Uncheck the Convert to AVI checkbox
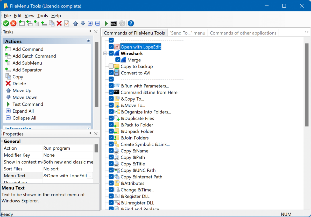Viewport: 311px width, 217px height. pyautogui.click(x=111, y=73)
